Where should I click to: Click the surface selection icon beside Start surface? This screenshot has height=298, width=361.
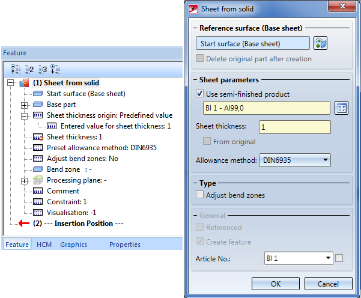click(321, 43)
